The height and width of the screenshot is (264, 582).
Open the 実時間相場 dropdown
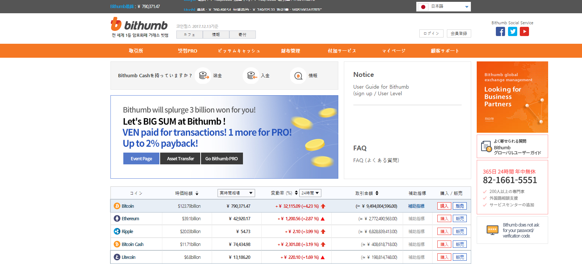(x=236, y=193)
